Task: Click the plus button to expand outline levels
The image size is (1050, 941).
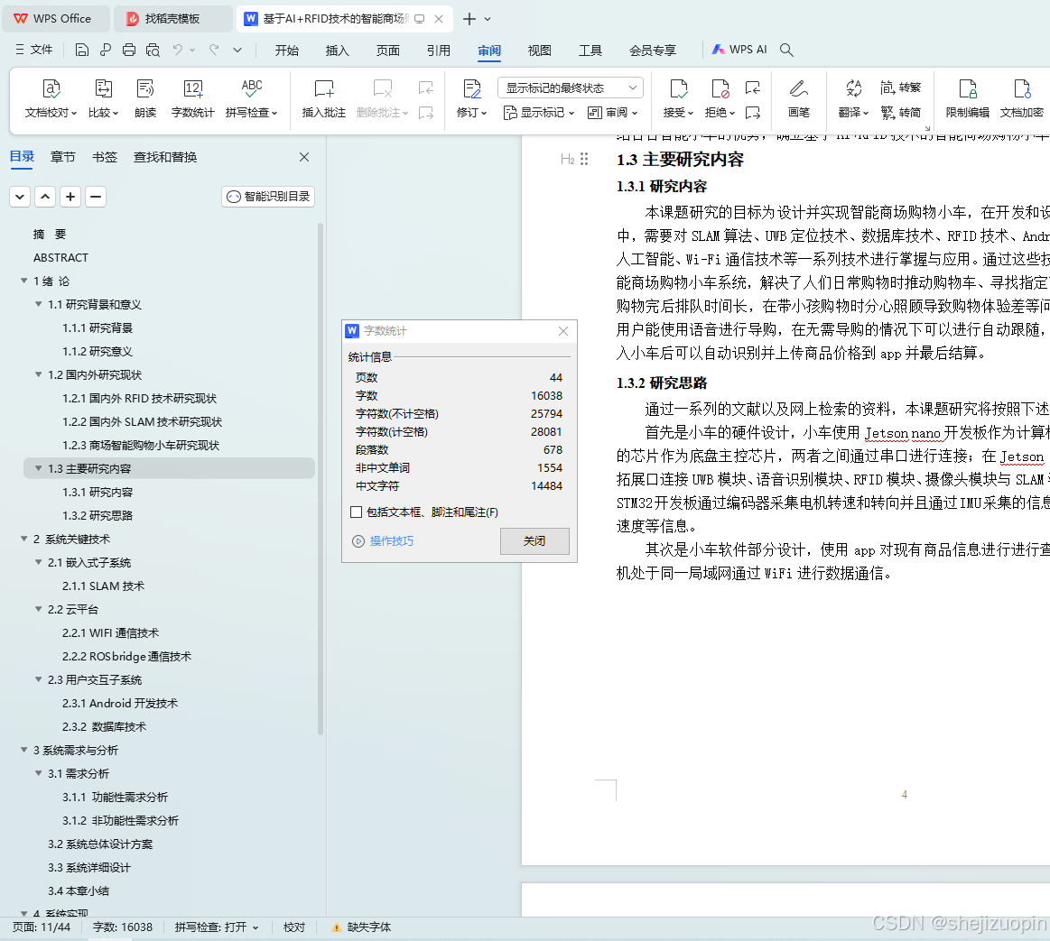Action: click(70, 197)
